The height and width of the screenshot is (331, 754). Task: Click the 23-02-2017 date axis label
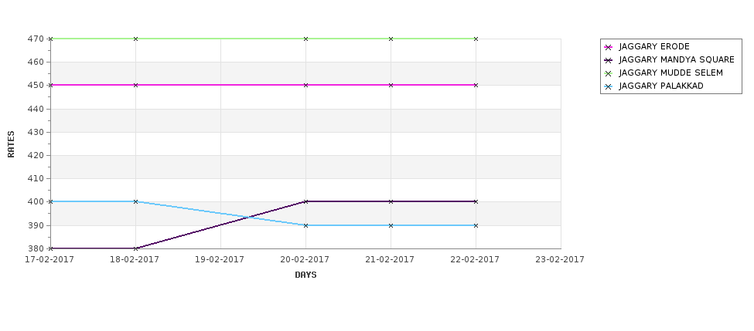[x=560, y=259]
